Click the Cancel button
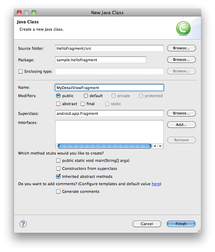This screenshot has height=252, width=215. (147, 224)
